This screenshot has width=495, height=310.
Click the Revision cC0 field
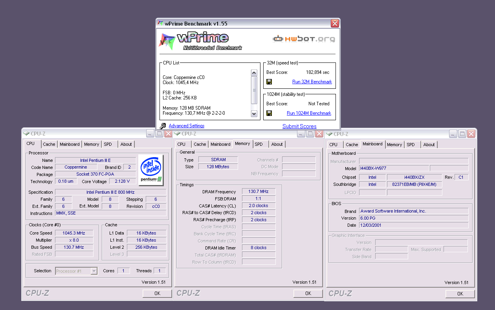coord(156,206)
